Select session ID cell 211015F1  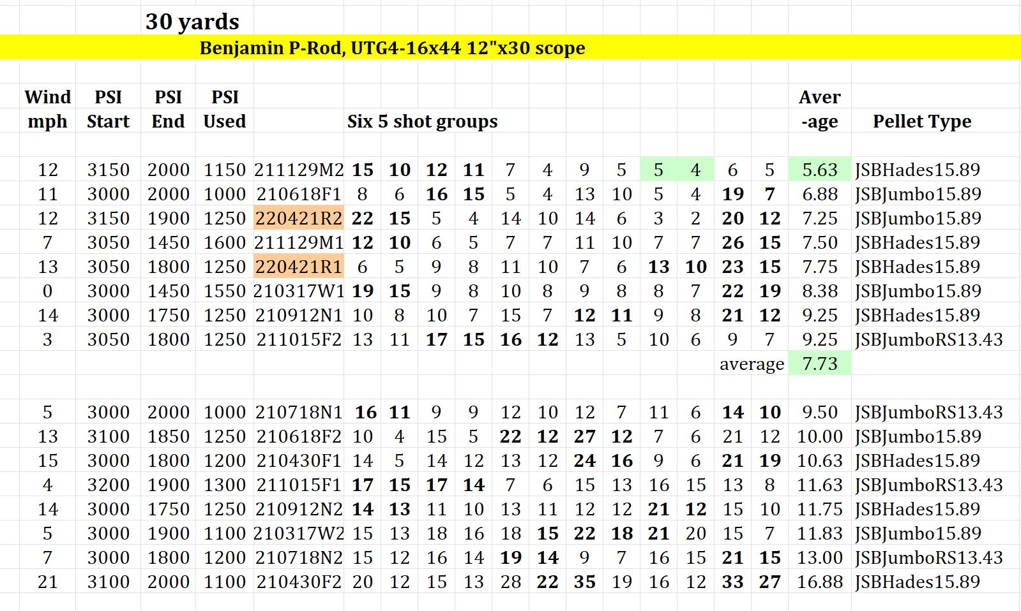click(299, 485)
